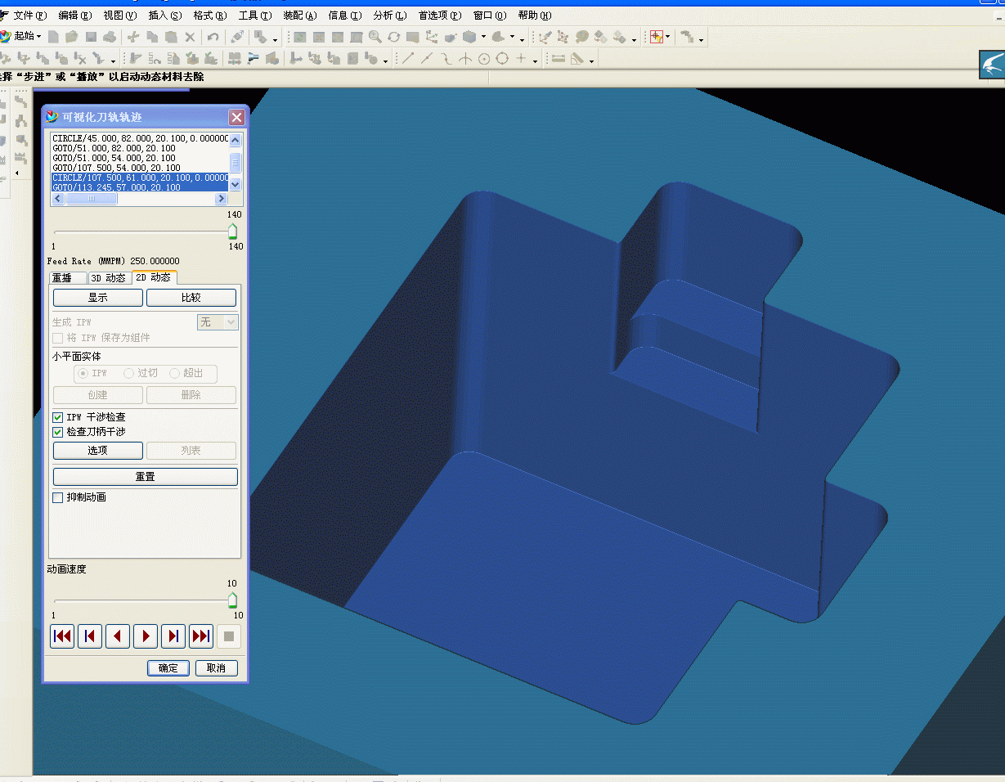Step back one toolpath event
1005x782 pixels.
[x=90, y=636]
